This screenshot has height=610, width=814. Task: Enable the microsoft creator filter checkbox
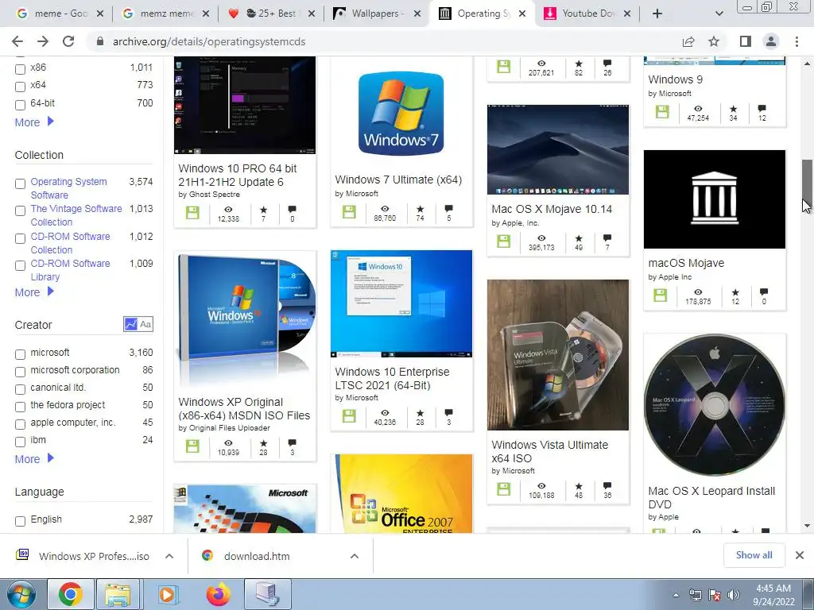coord(20,354)
